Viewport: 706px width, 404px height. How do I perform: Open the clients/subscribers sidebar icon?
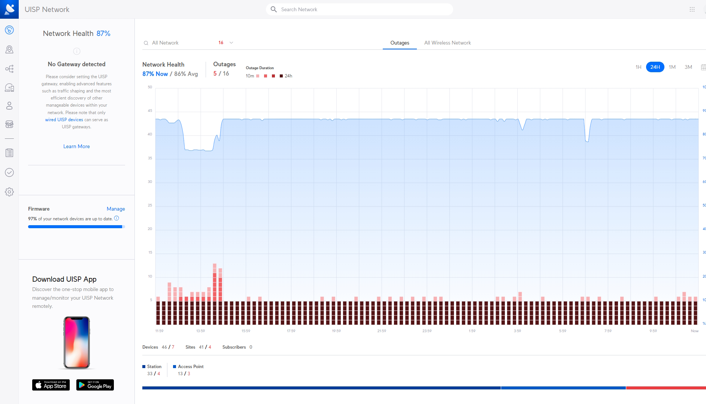click(x=9, y=106)
